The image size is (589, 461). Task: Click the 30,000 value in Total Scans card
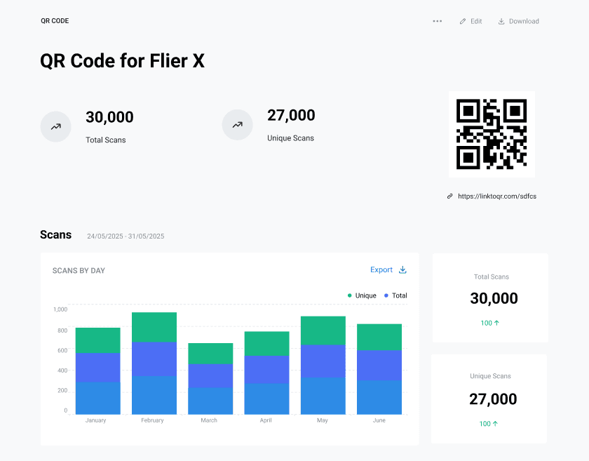click(x=494, y=298)
